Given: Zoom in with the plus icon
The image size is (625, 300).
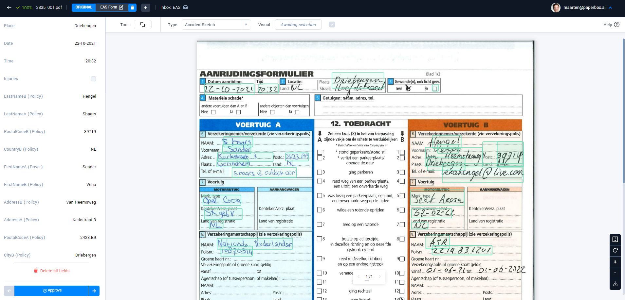Looking at the screenshot, I should click(x=615, y=262).
